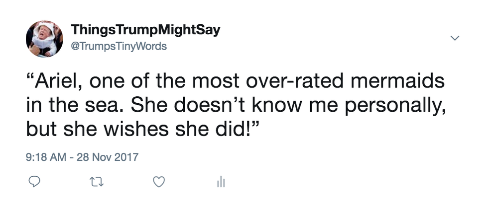Like the tweet with the heart icon

click(x=158, y=183)
